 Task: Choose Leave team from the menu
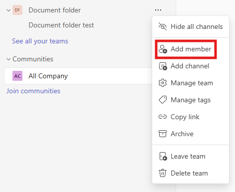pyautogui.click(x=191, y=157)
